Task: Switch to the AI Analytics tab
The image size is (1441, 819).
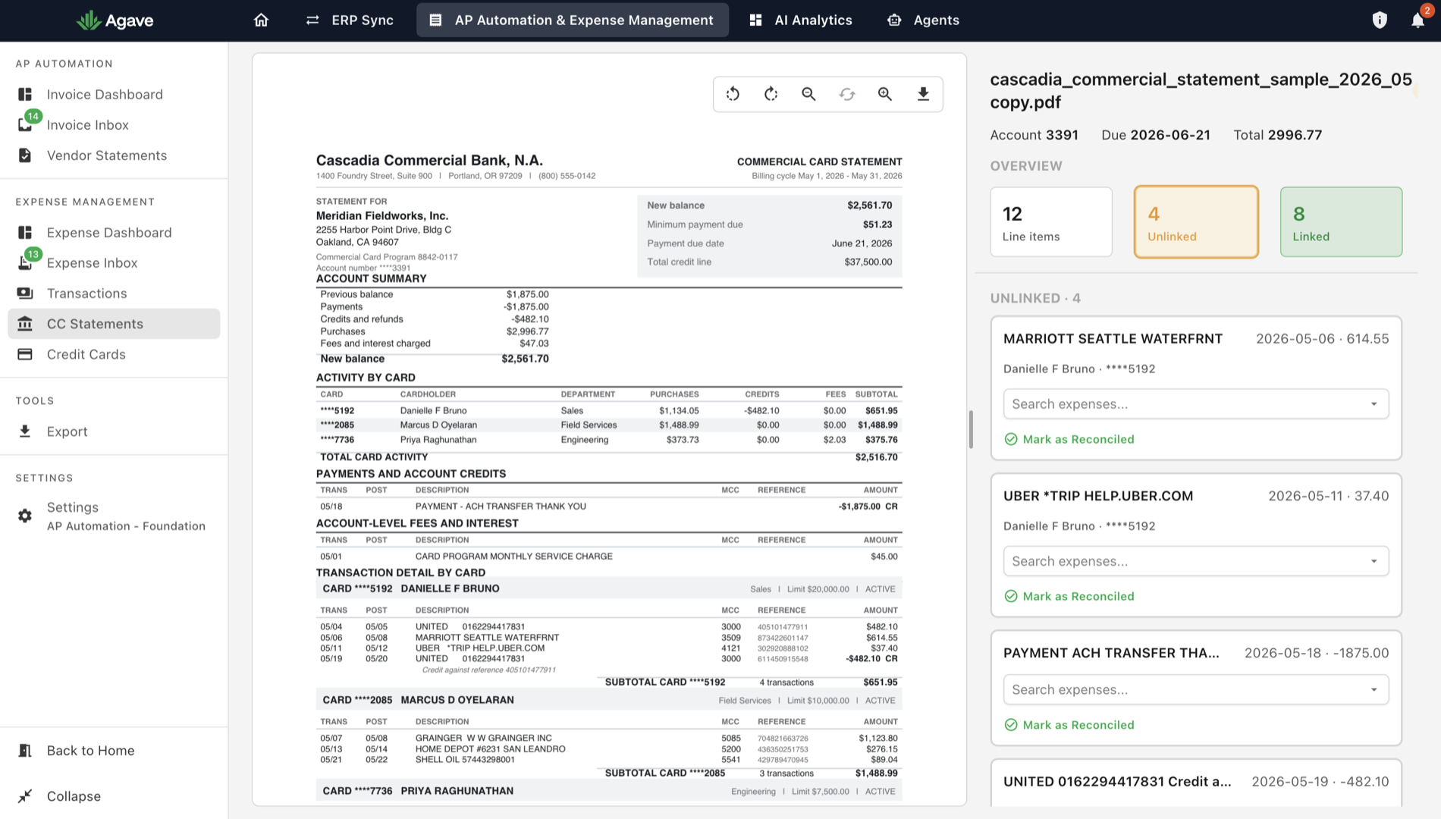Action: coord(800,20)
